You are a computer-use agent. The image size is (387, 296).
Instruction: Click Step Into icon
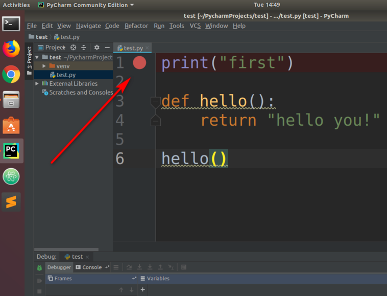[x=139, y=267]
